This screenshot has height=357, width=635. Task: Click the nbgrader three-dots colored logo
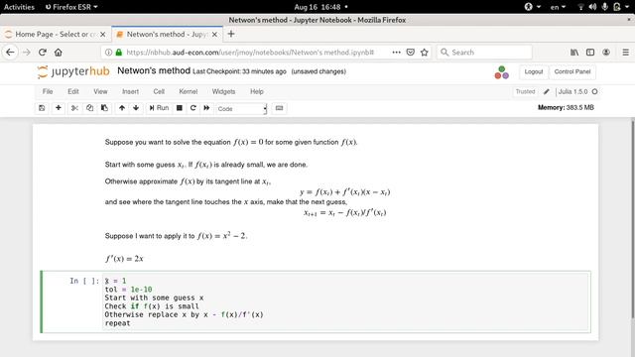[501, 72]
